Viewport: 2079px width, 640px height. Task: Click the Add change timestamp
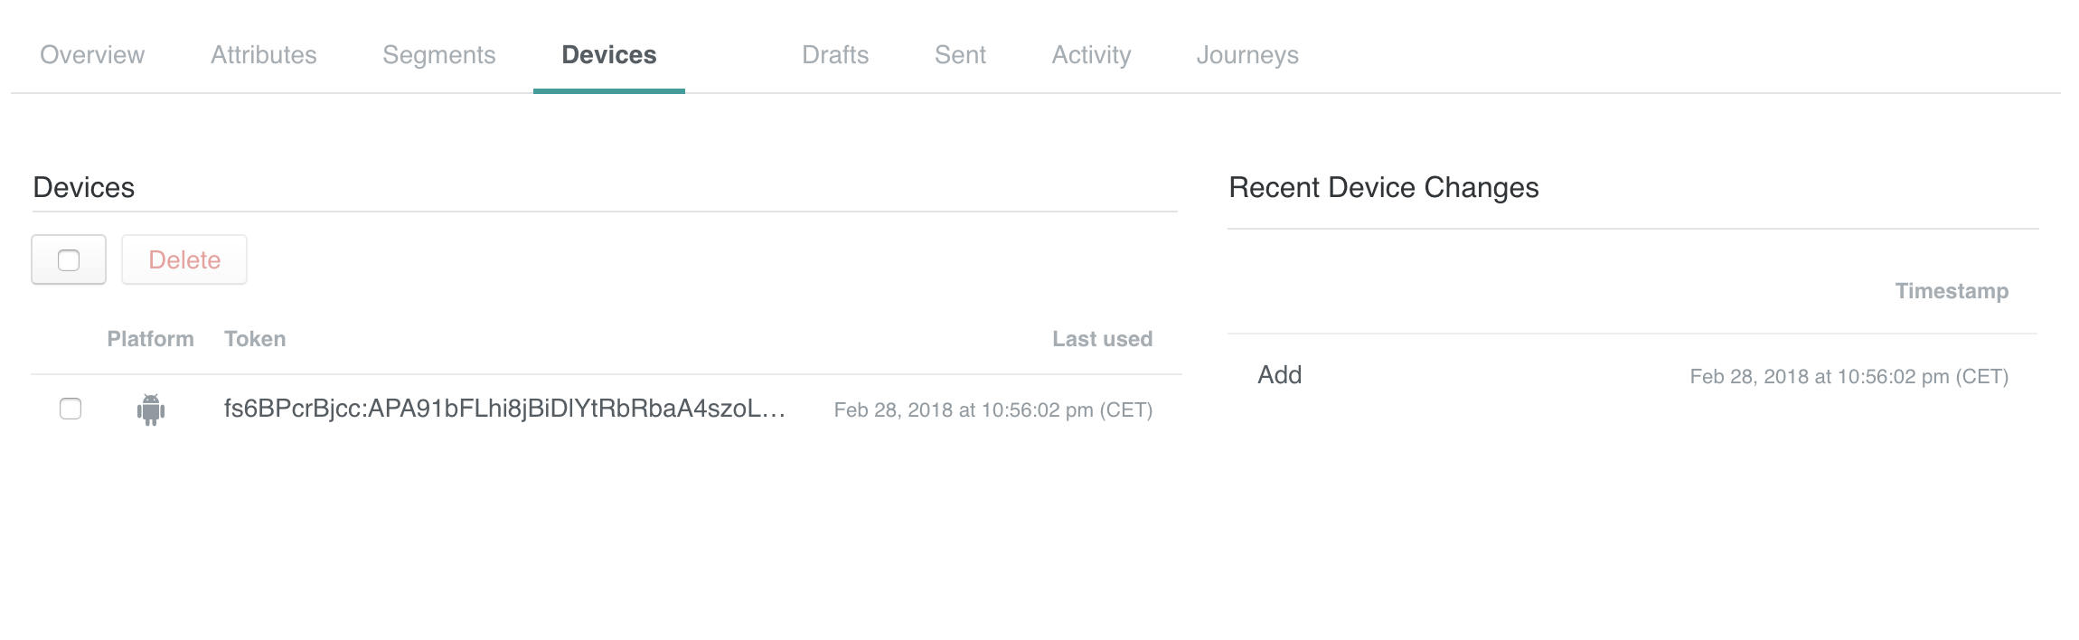click(1849, 377)
